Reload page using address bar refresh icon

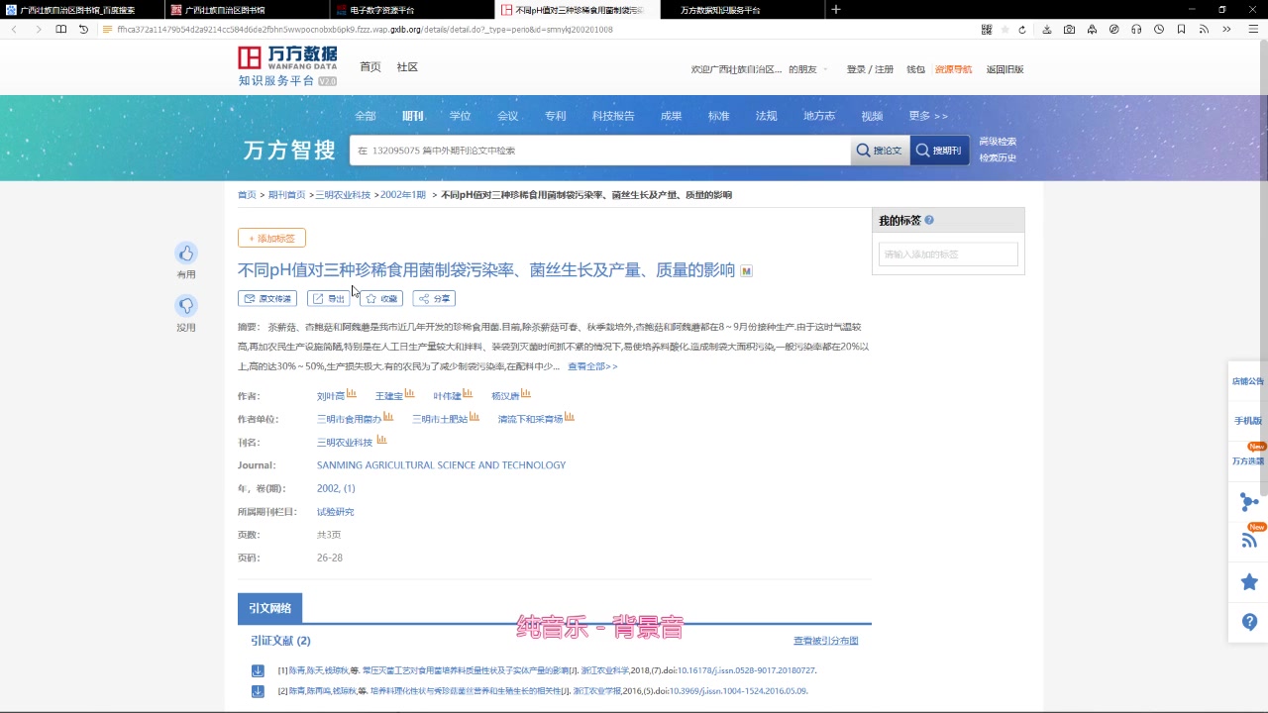[x=1022, y=30]
